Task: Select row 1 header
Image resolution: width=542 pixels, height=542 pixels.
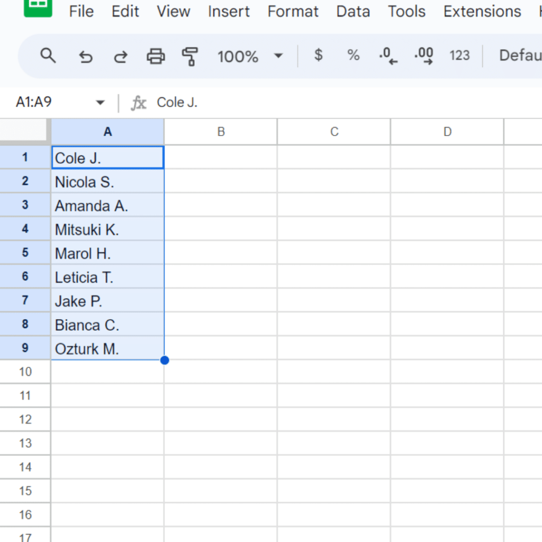Action: (25, 157)
